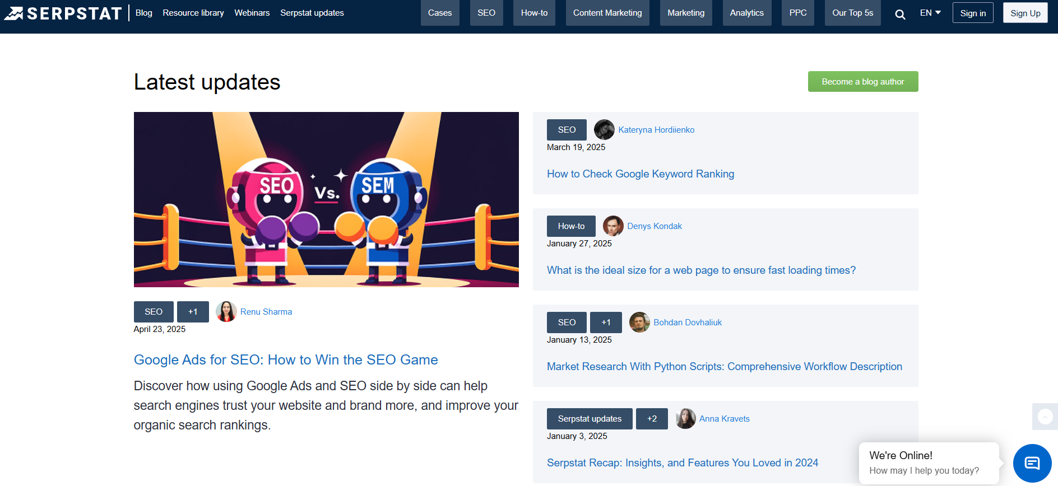Click the April 23, 2025 date text
Screen dimensions: 1058x486
tap(160, 329)
